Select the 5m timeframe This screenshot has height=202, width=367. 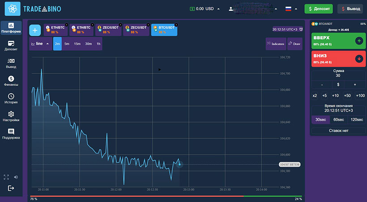click(67, 44)
